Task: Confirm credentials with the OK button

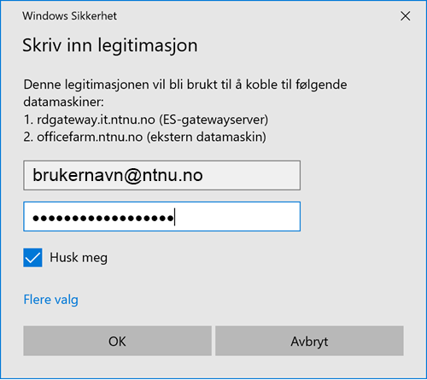Action: coord(117,341)
